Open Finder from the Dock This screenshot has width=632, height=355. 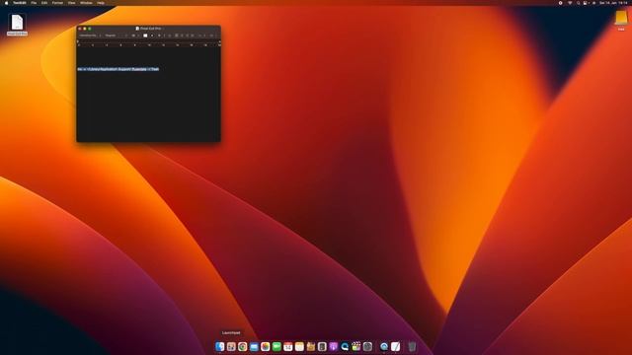pyautogui.click(x=219, y=346)
